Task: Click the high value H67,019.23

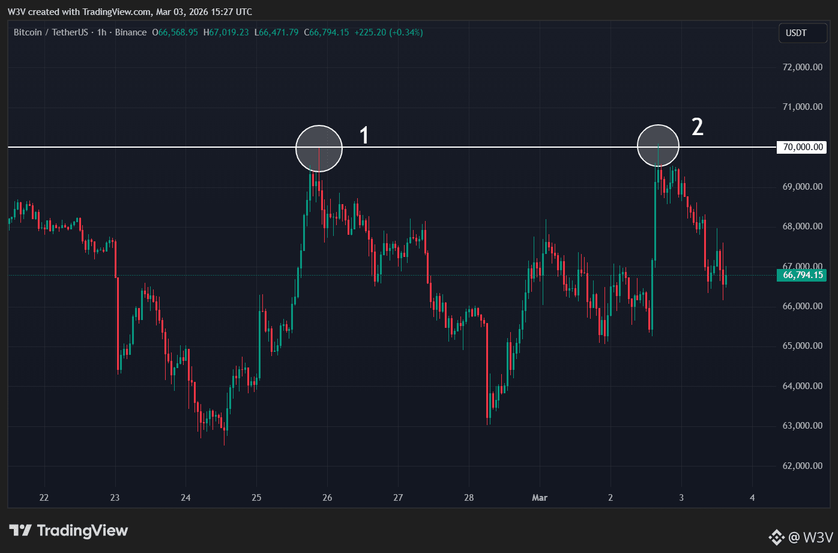Action: (226, 32)
